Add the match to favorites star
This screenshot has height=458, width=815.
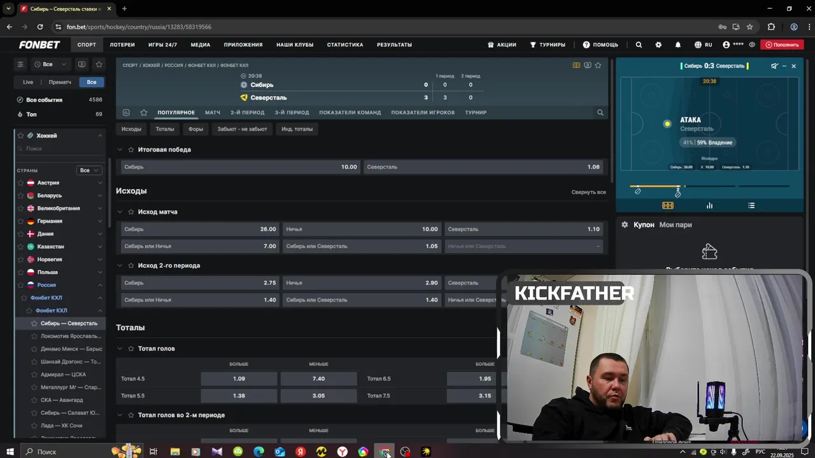point(598,65)
